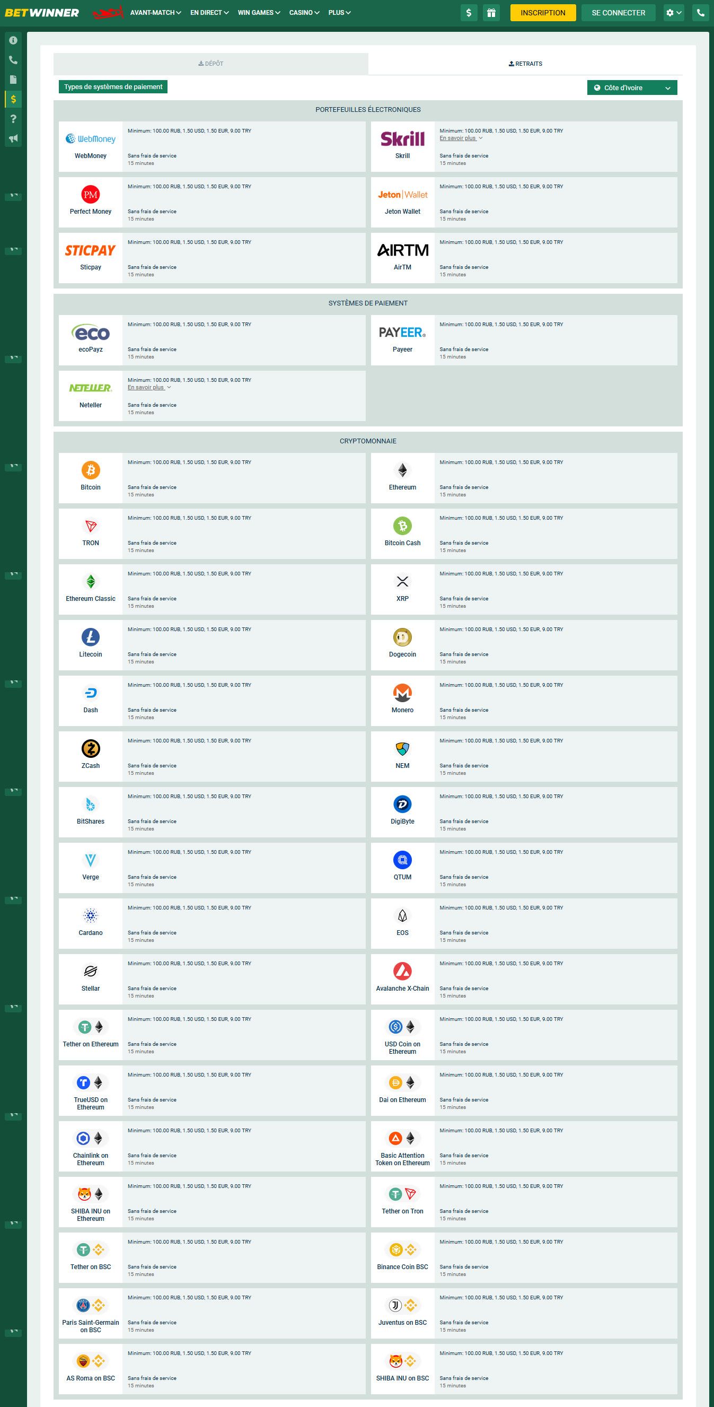Screen dimensions: 714x1407
Task: Switch to the DÉPÔT tab
Action: click(211, 64)
